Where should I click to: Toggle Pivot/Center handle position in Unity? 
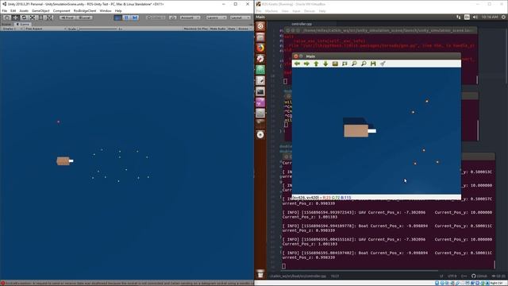[x=67, y=17]
